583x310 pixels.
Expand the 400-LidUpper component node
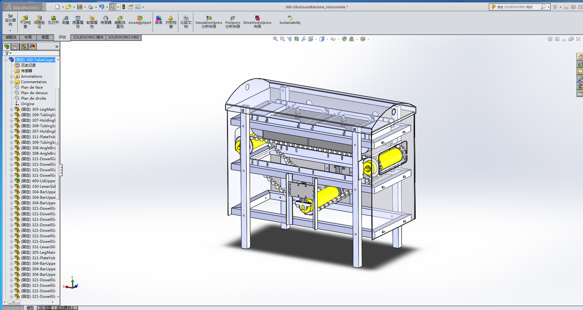pos(12,181)
